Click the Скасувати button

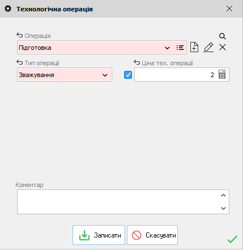click(x=152, y=235)
